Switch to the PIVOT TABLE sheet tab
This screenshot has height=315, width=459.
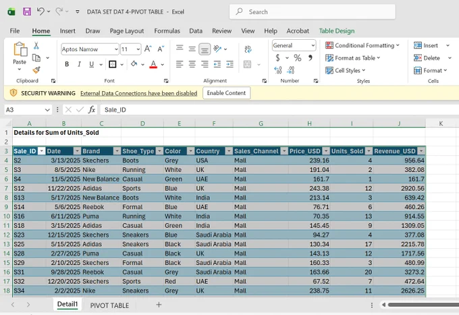109,306
